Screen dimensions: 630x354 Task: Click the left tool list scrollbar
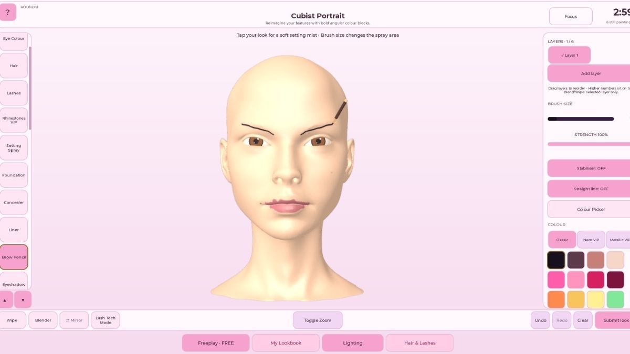click(30, 88)
